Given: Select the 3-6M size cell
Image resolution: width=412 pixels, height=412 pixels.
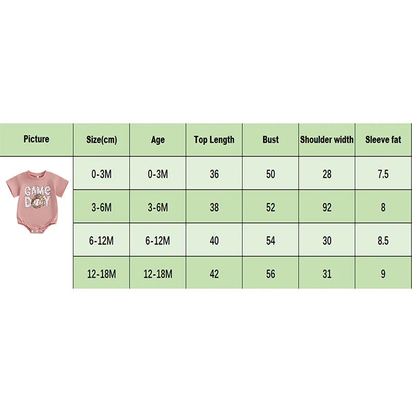Looking at the screenshot, I should 101,208.
